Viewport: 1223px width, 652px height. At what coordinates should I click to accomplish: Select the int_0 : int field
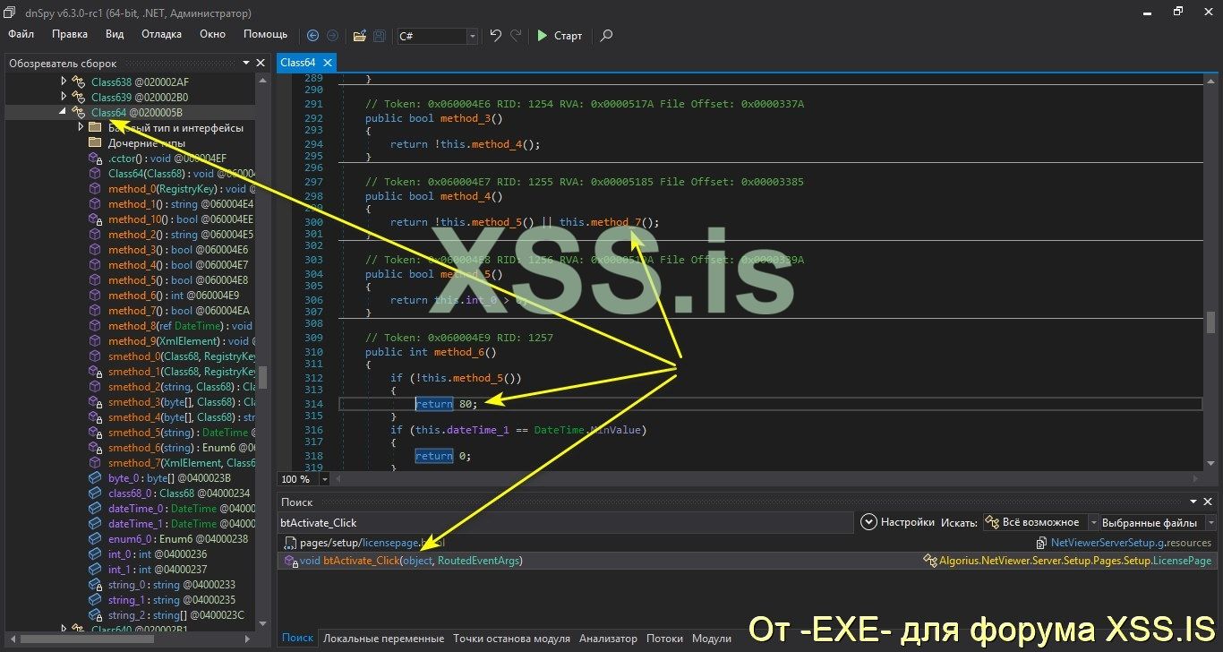click(149, 554)
